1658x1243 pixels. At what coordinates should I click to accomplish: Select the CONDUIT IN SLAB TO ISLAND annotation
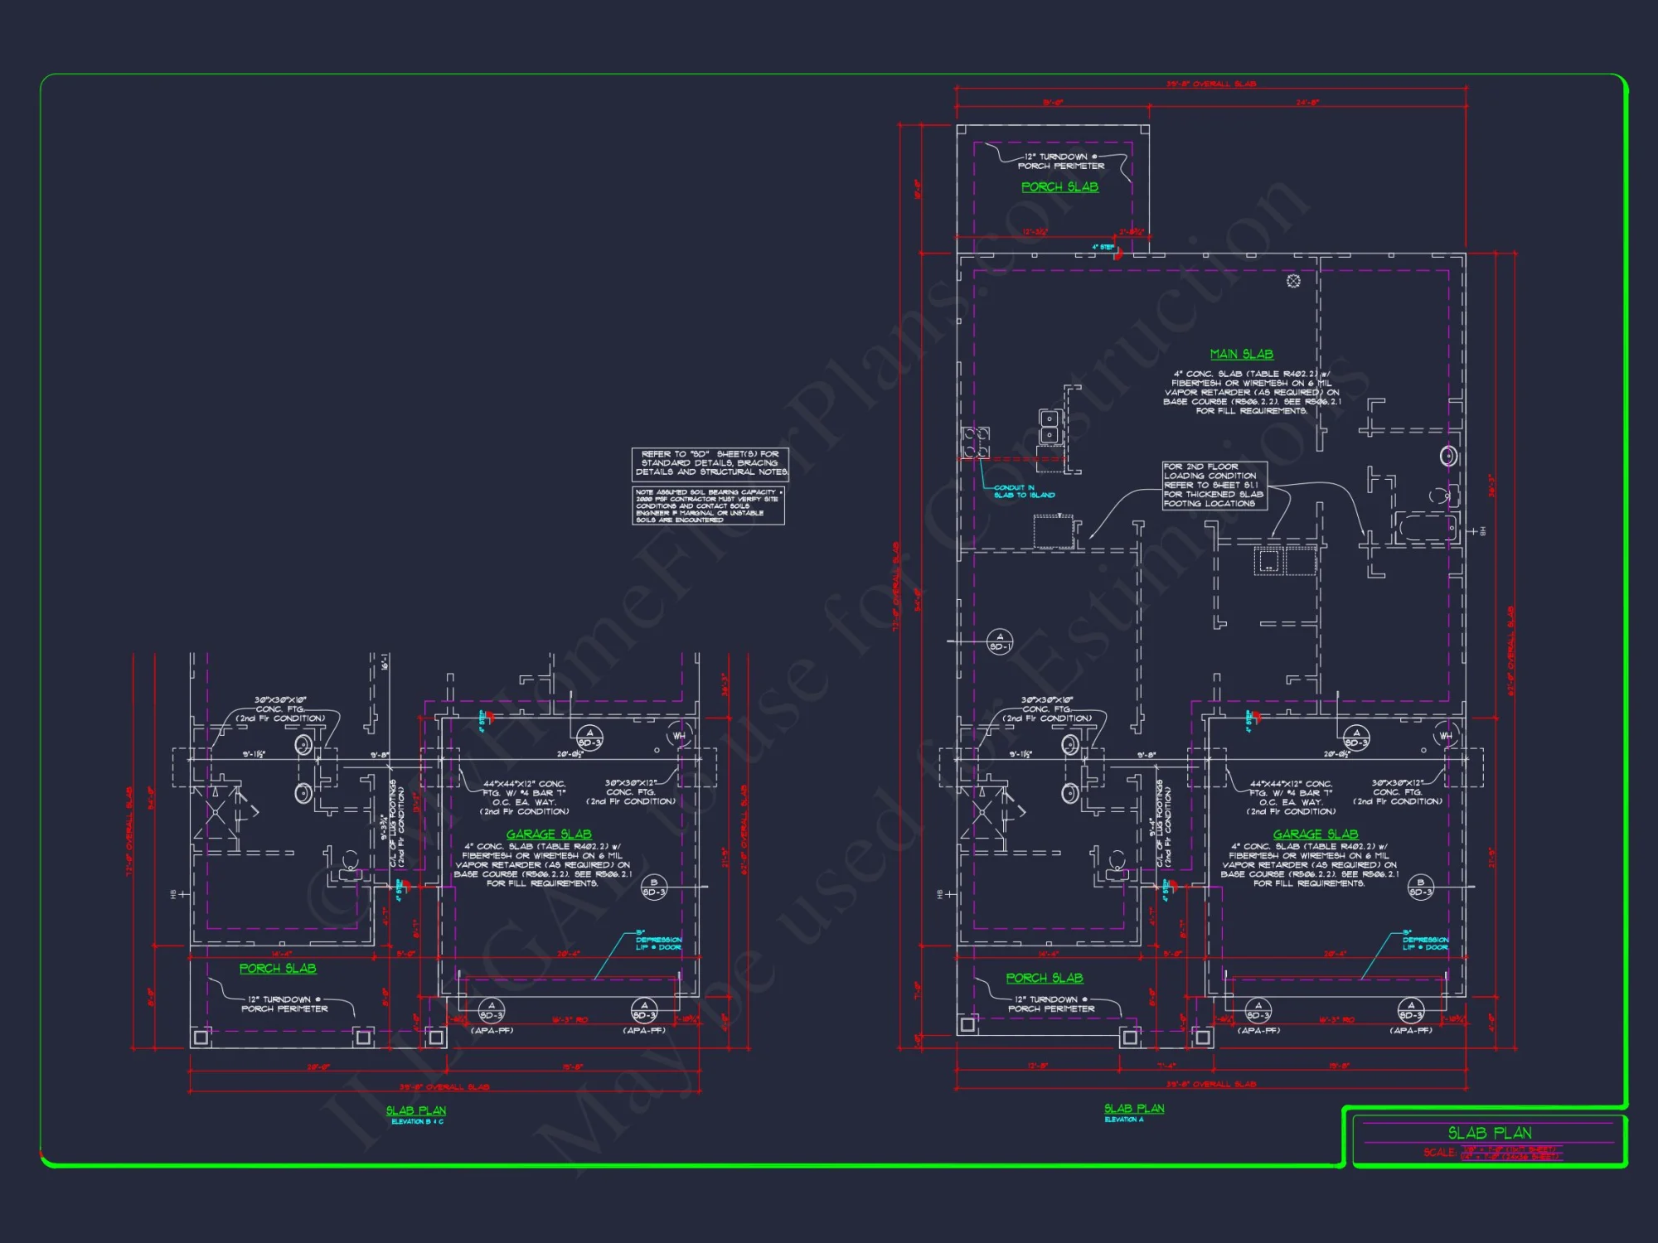tap(1025, 489)
